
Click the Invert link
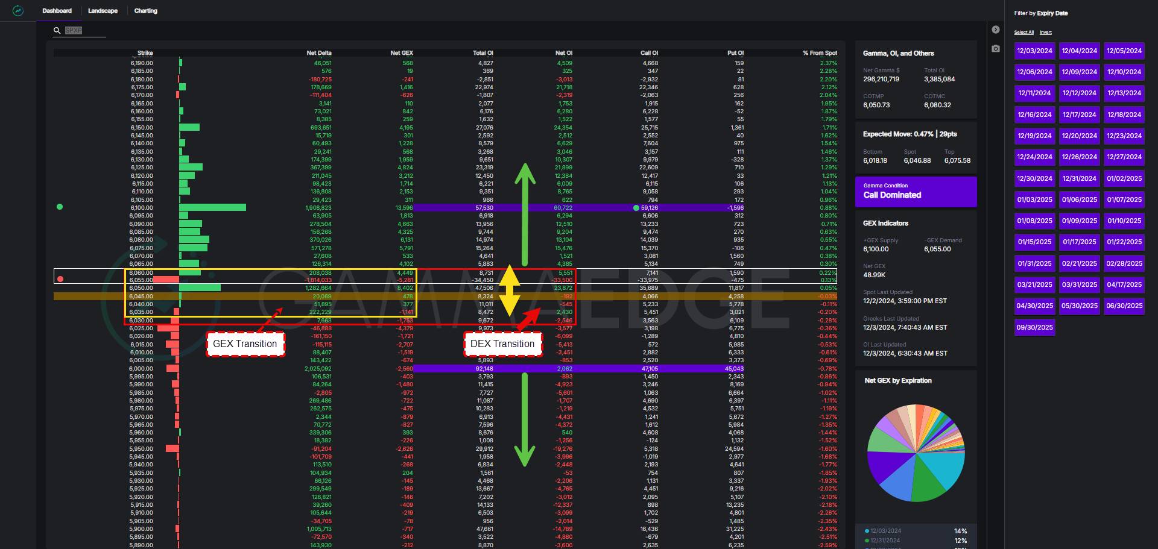(x=1045, y=33)
